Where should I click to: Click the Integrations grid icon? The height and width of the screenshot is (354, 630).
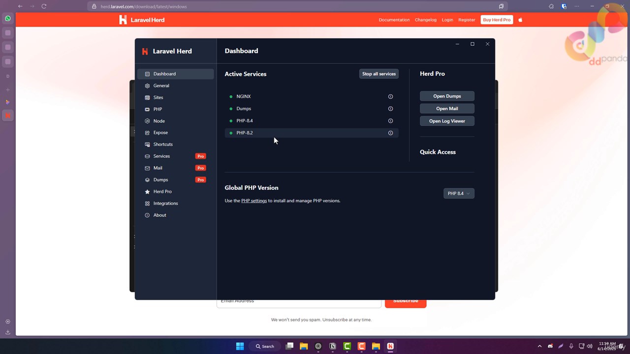click(x=147, y=204)
